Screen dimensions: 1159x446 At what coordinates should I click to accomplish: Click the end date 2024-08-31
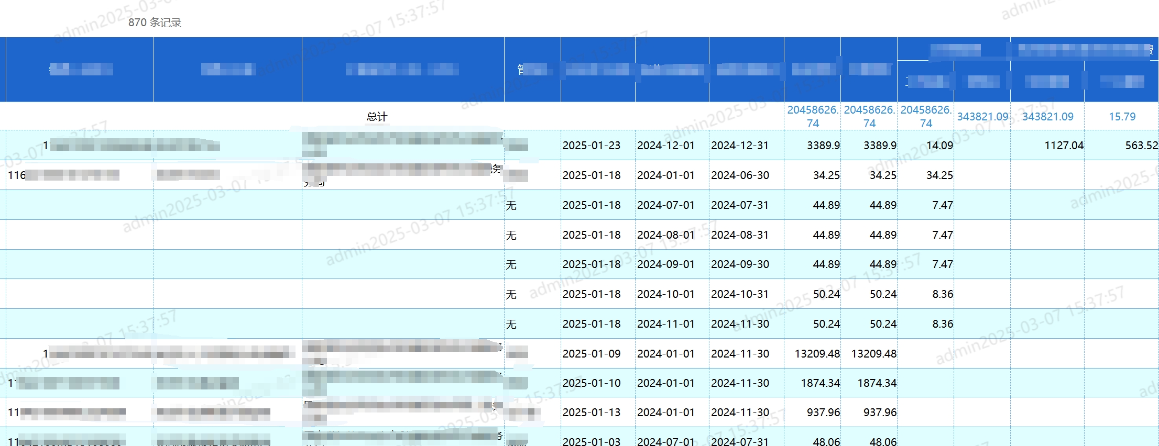tap(740, 235)
